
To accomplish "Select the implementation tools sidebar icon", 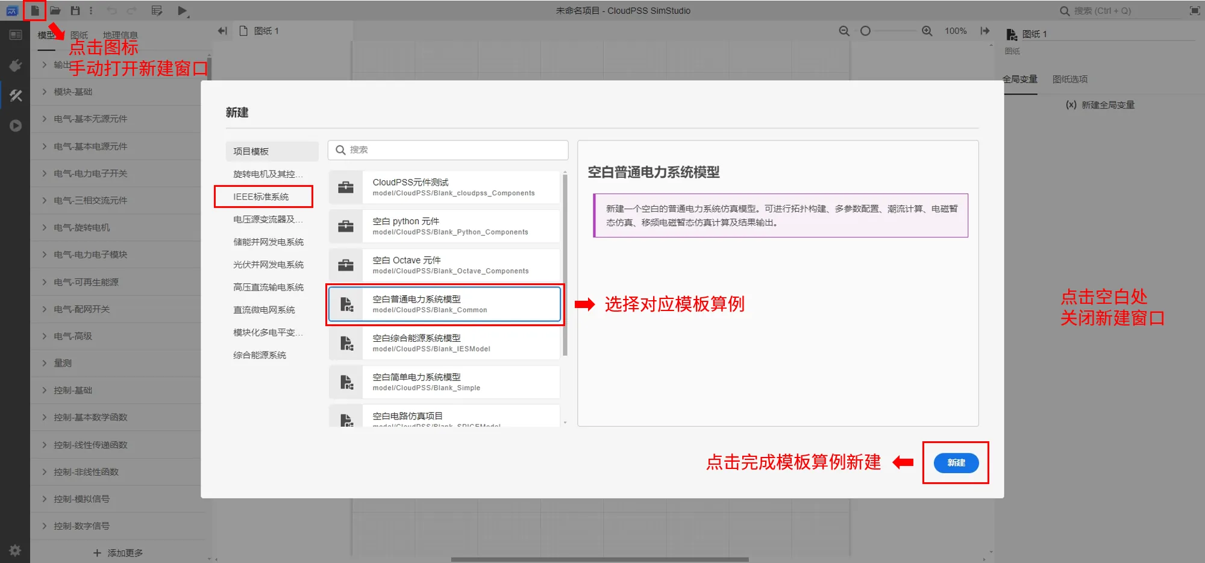I will coord(16,95).
